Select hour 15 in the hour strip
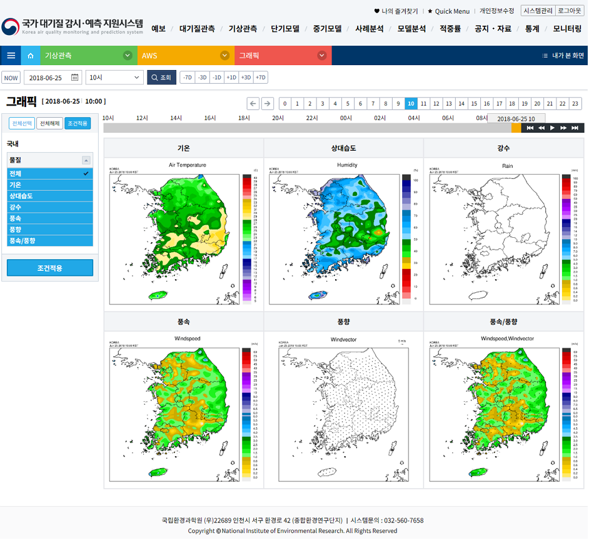This screenshot has height=540, width=589. (x=474, y=103)
